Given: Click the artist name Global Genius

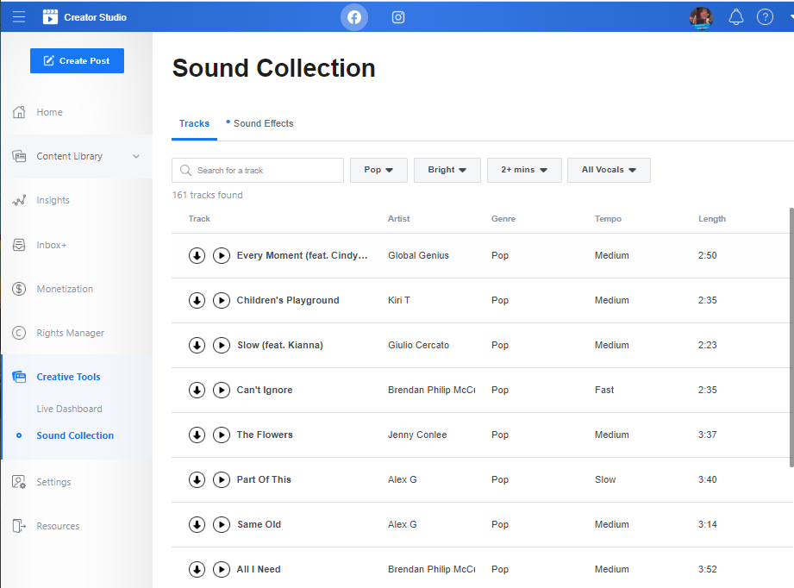Looking at the screenshot, I should coord(418,256).
